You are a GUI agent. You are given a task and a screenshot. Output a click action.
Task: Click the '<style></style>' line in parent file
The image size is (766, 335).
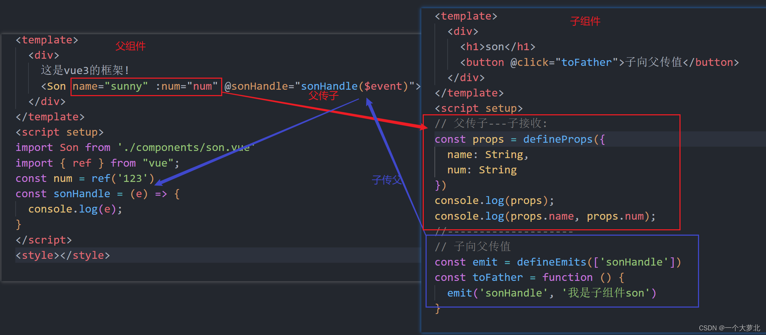(x=63, y=256)
